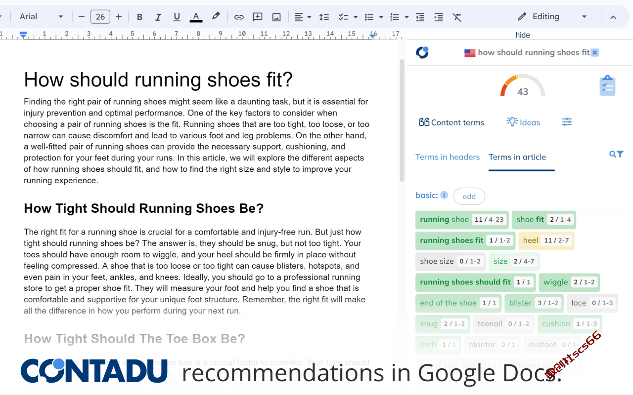Insert a numbered list
The height and width of the screenshot is (395, 633).
coord(395,17)
